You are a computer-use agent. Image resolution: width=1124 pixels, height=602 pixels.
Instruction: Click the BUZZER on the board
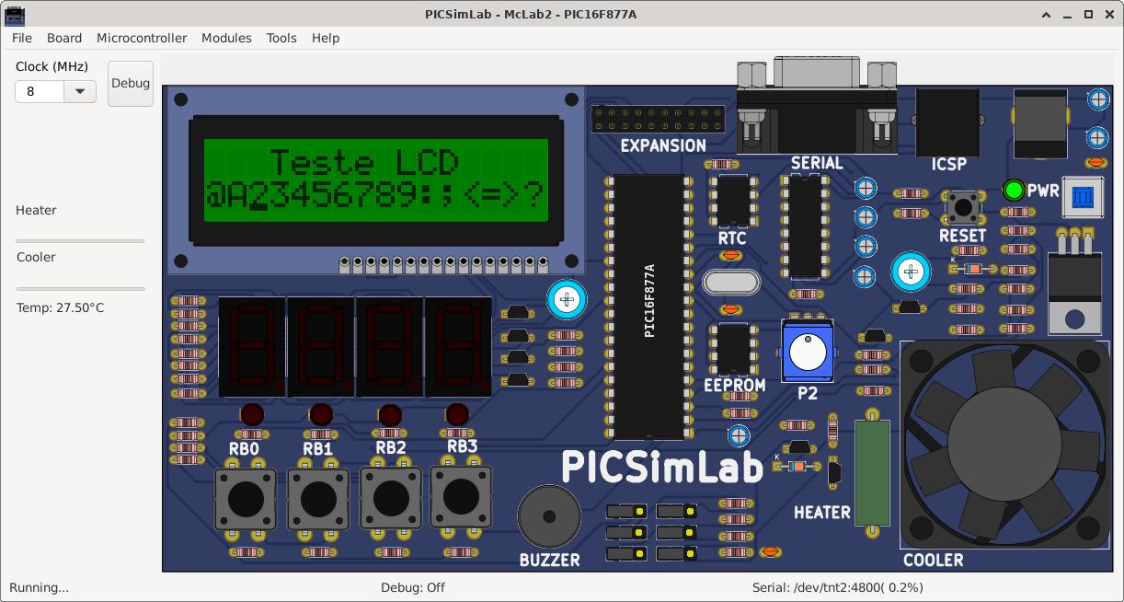point(548,518)
